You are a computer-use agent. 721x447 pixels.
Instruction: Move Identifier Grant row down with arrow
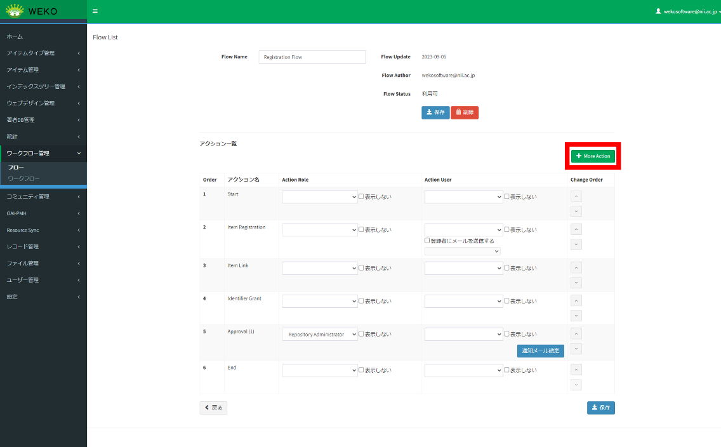pyautogui.click(x=576, y=316)
